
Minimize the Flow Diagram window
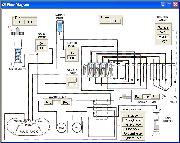(x=163, y=5)
